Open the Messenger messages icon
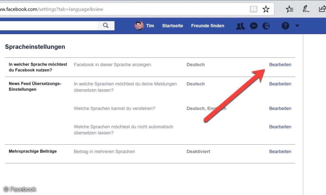This screenshot has height=195, width=326. click(x=254, y=26)
